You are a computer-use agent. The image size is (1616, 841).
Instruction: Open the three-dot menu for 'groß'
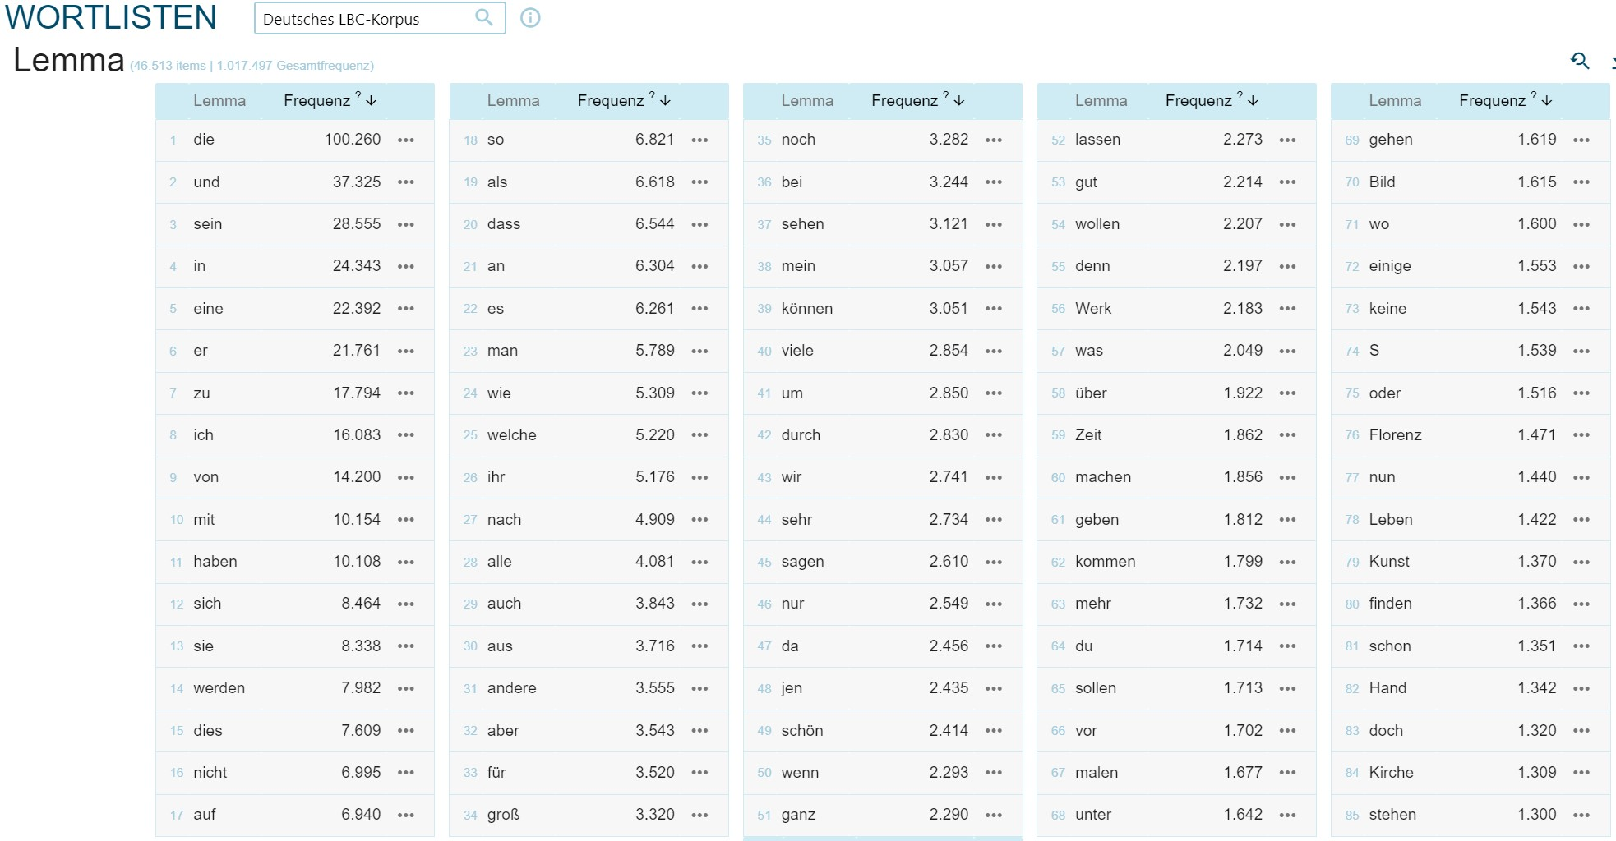click(700, 815)
